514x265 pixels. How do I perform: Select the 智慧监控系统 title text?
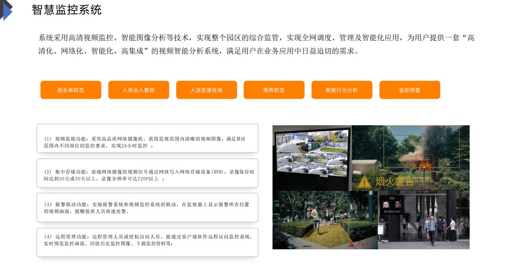(x=67, y=10)
